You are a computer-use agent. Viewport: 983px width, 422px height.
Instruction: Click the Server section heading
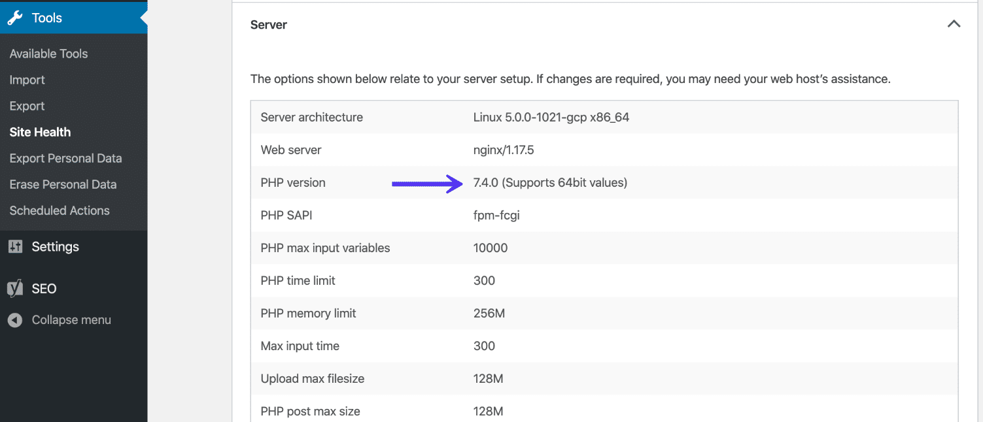[x=267, y=24]
